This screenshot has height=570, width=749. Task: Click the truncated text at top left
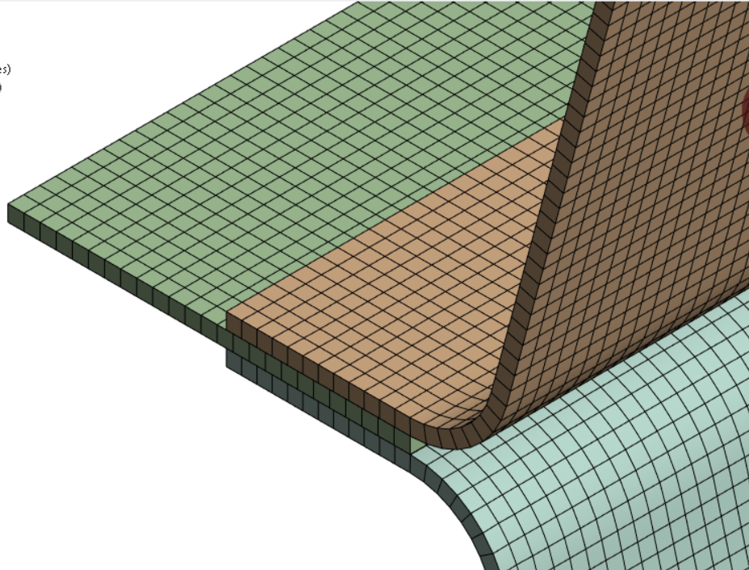[5, 69]
